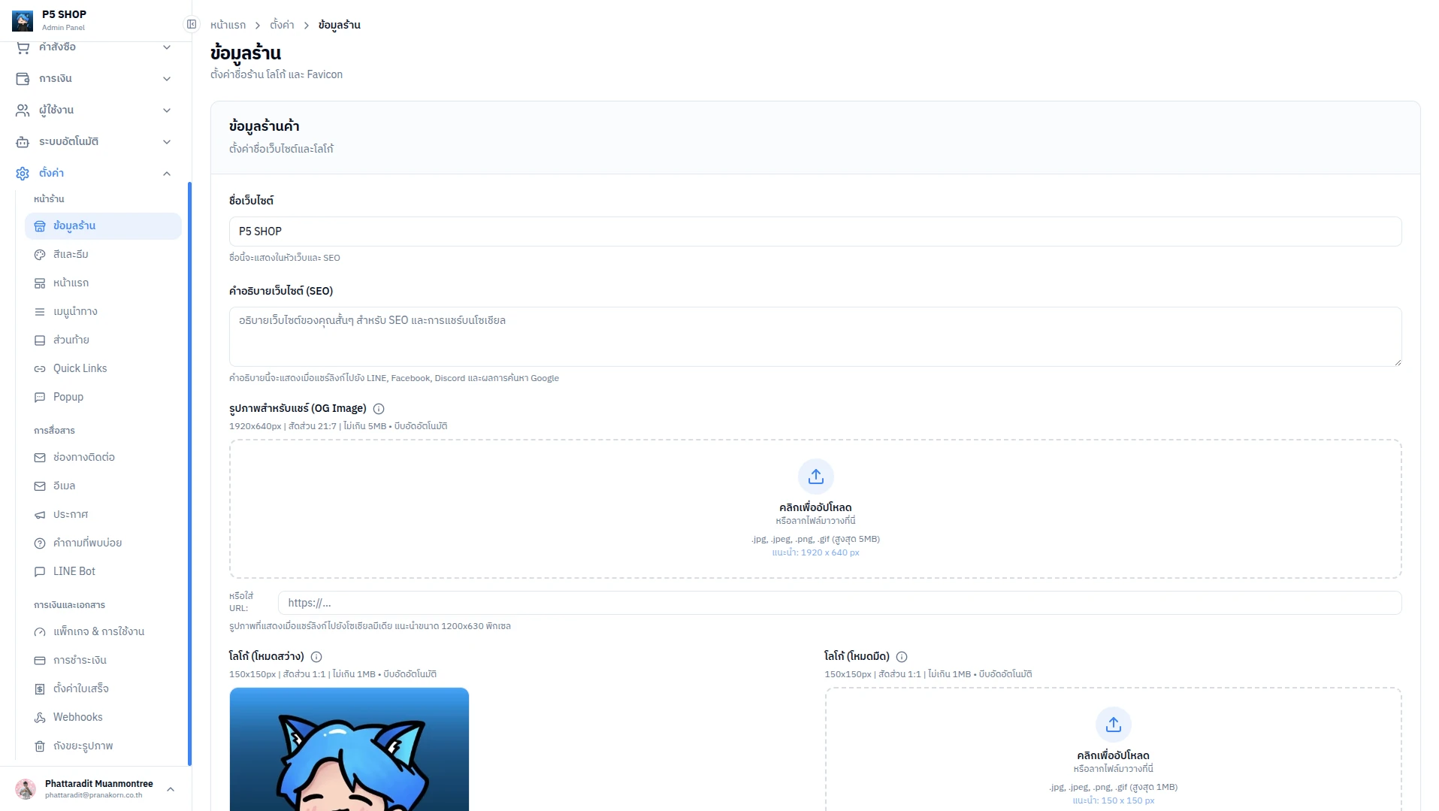Click upload icon in dark mode logo dropzone

click(1114, 725)
